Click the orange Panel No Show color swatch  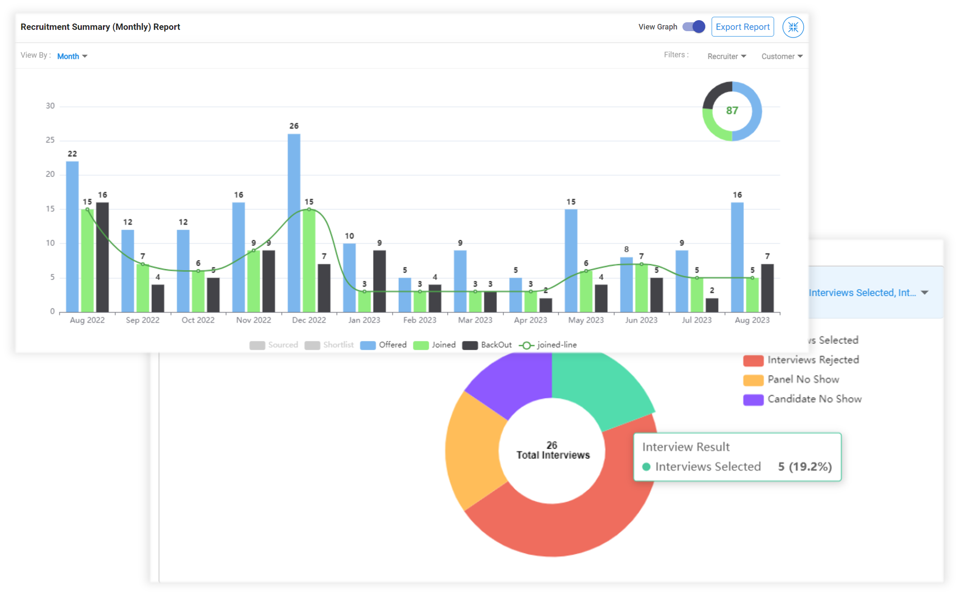[753, 379]
